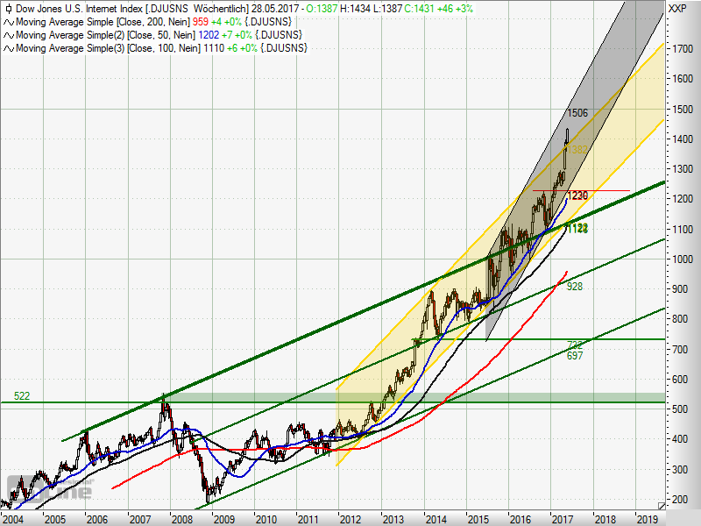Click the closing price C:1431 value
Screen dimensions: 701x526
(420, 9)
